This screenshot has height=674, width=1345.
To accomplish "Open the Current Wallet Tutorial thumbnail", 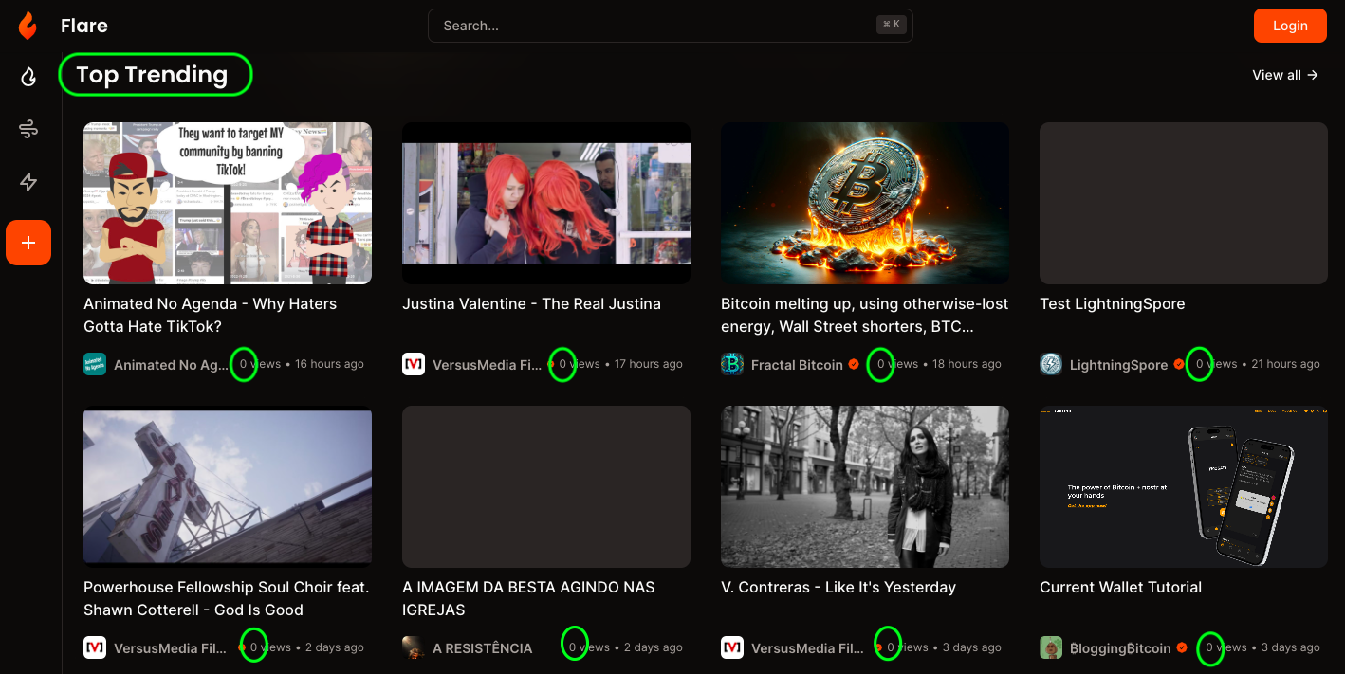I will (x=1183, y=486).
